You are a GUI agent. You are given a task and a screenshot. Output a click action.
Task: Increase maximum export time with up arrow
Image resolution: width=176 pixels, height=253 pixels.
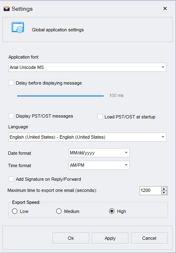click(164, 189)
